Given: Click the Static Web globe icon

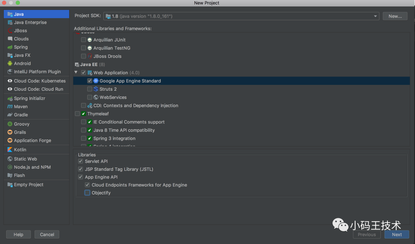Looking at the screenshot, I should (10, 159).
